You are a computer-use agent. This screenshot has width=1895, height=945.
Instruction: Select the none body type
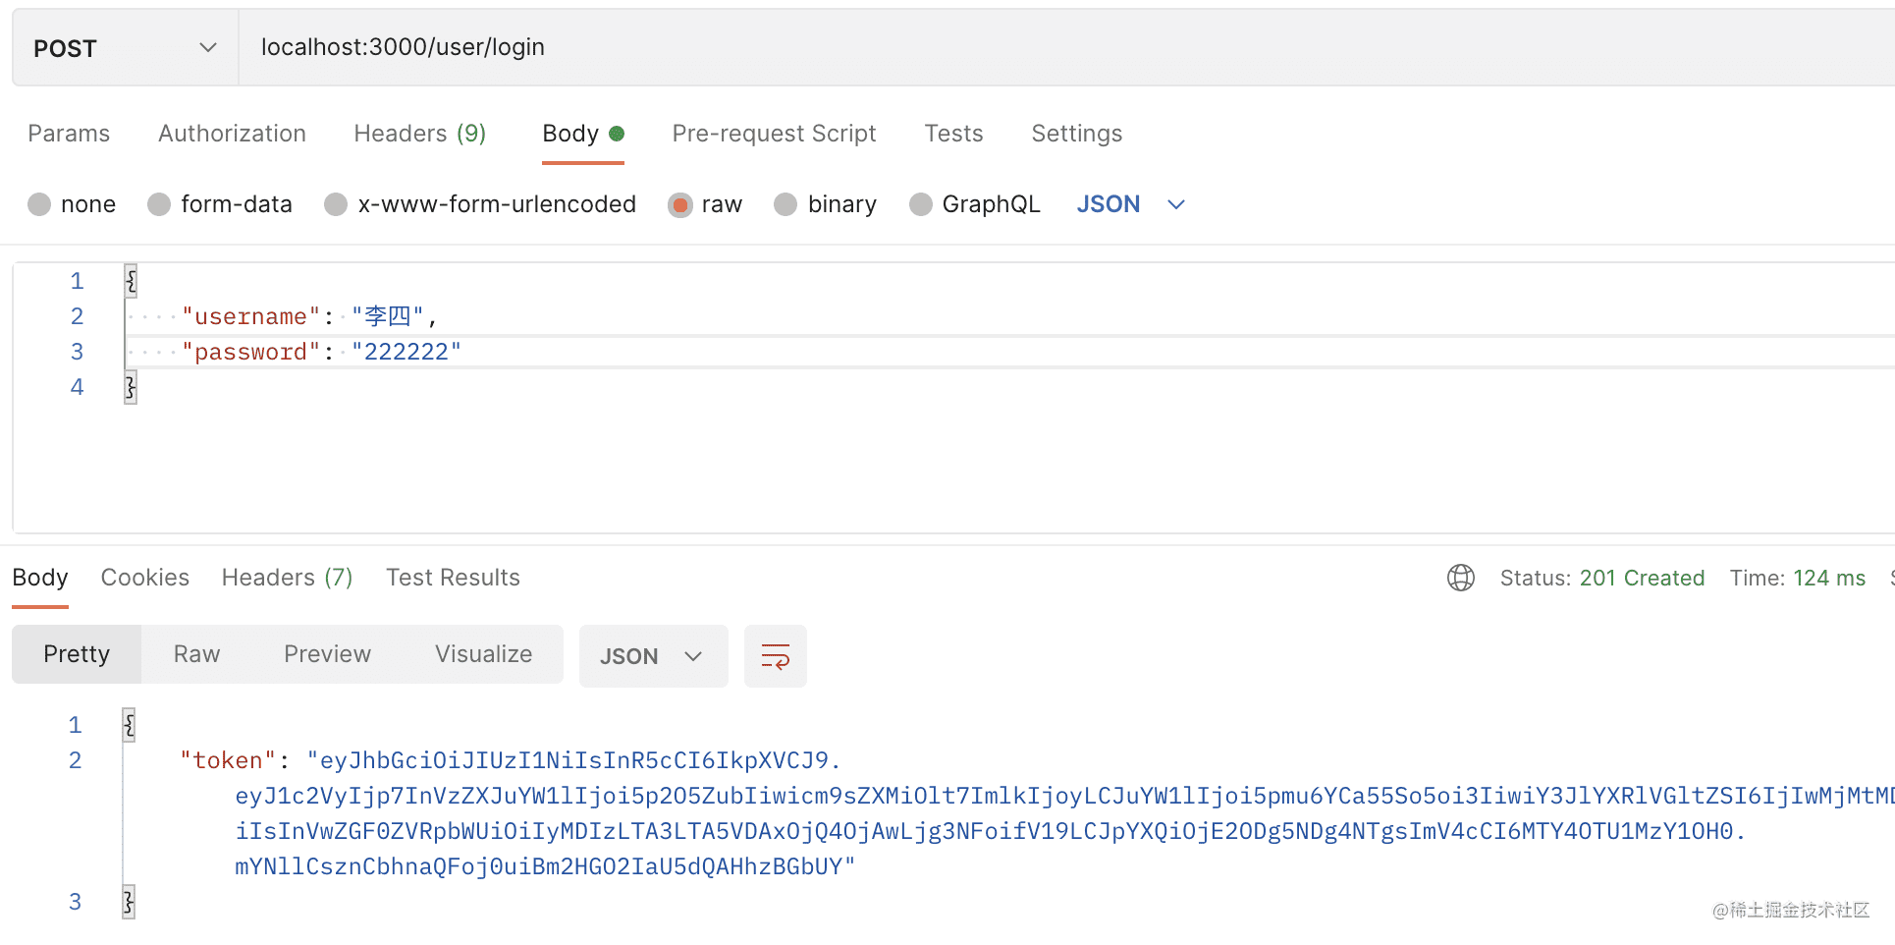coord(39,204)
